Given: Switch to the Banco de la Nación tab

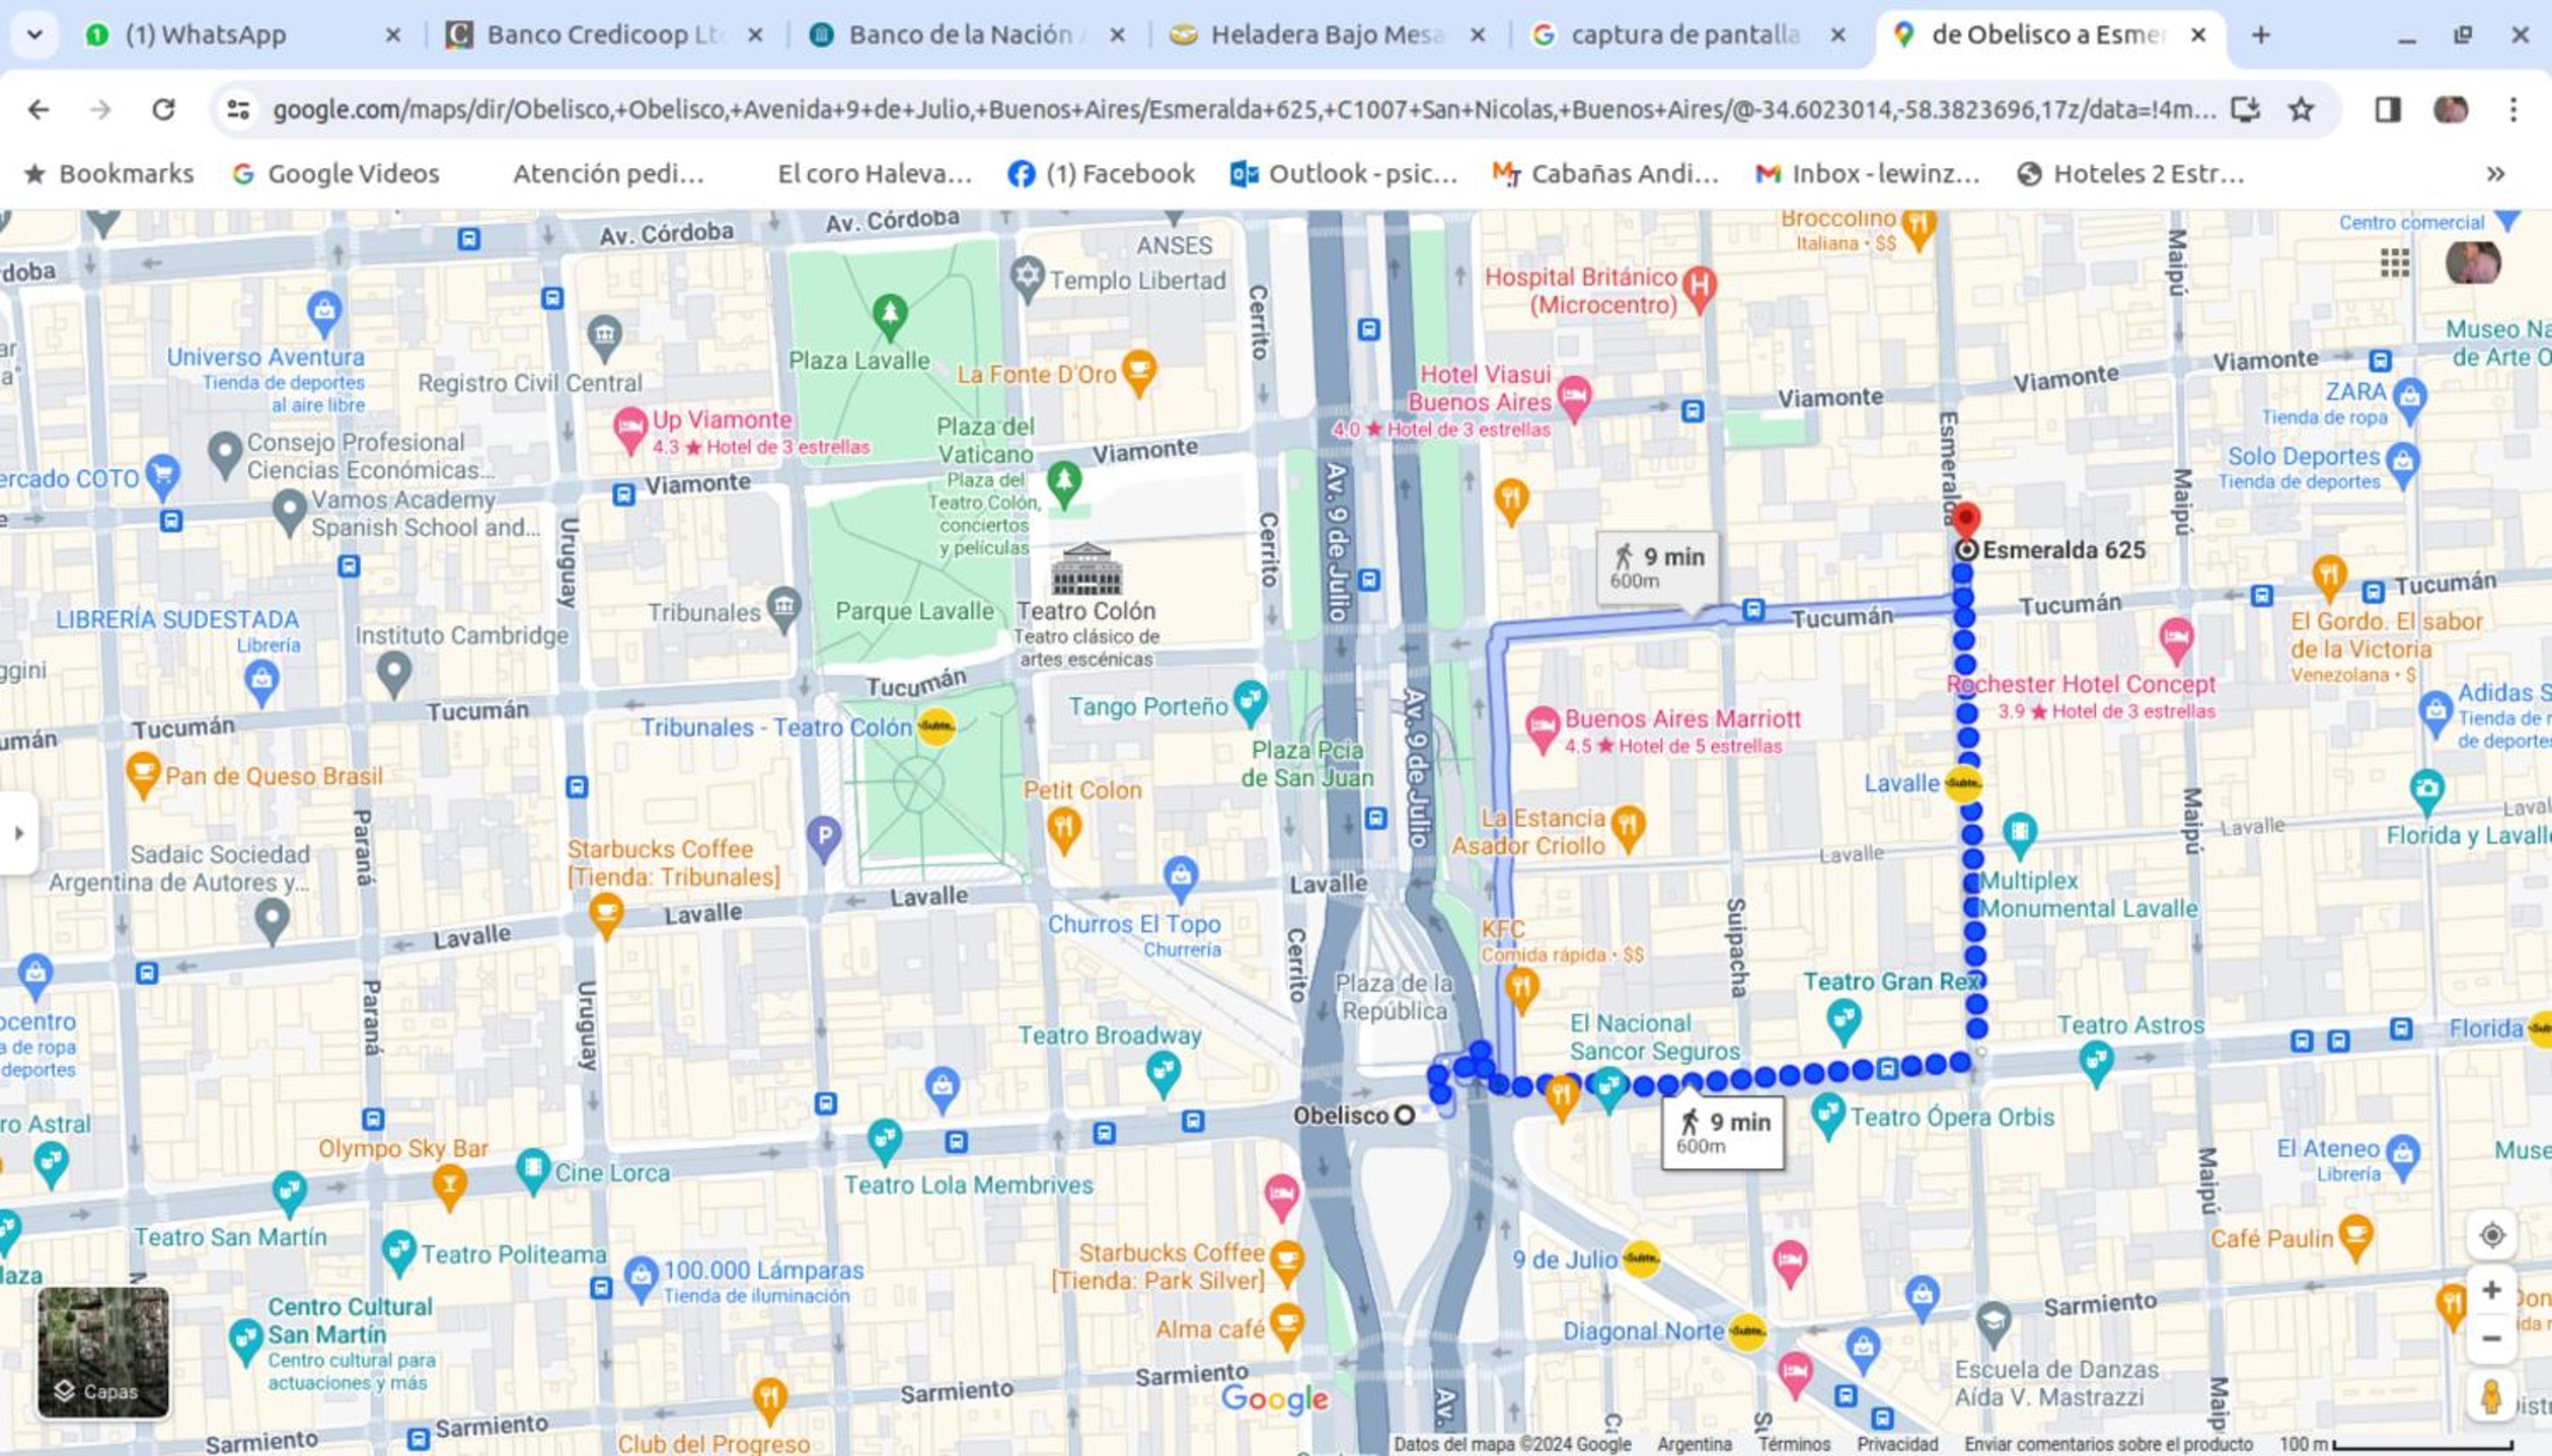Looking at the screenshot, I should (x=965, y=35).
